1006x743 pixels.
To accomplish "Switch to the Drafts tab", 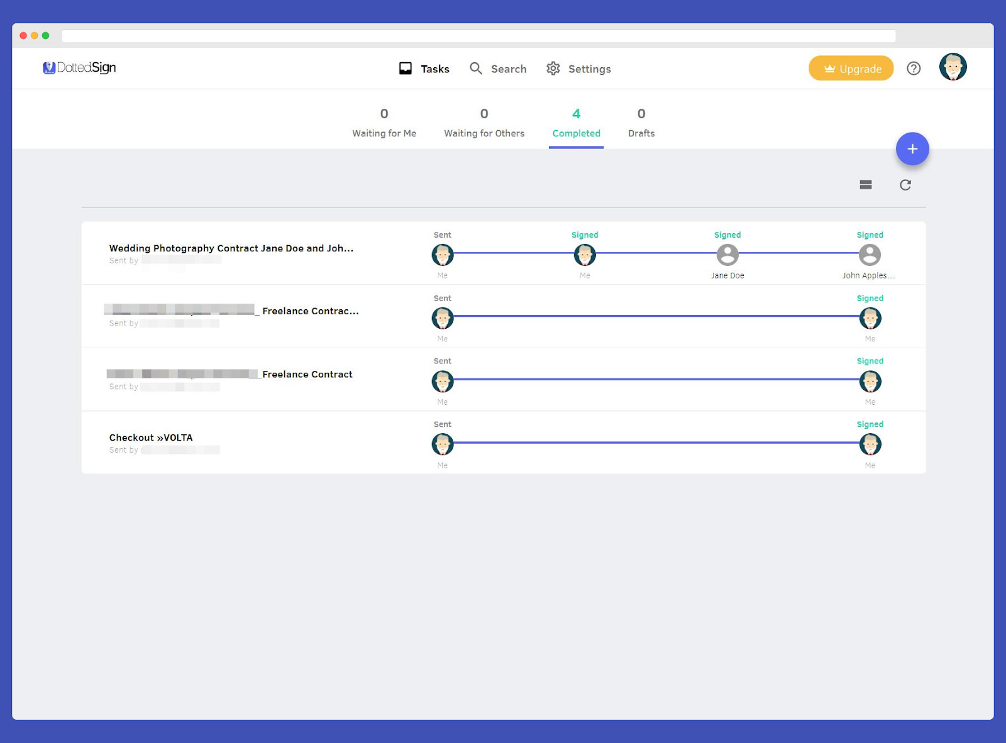I will click(641, 123).
